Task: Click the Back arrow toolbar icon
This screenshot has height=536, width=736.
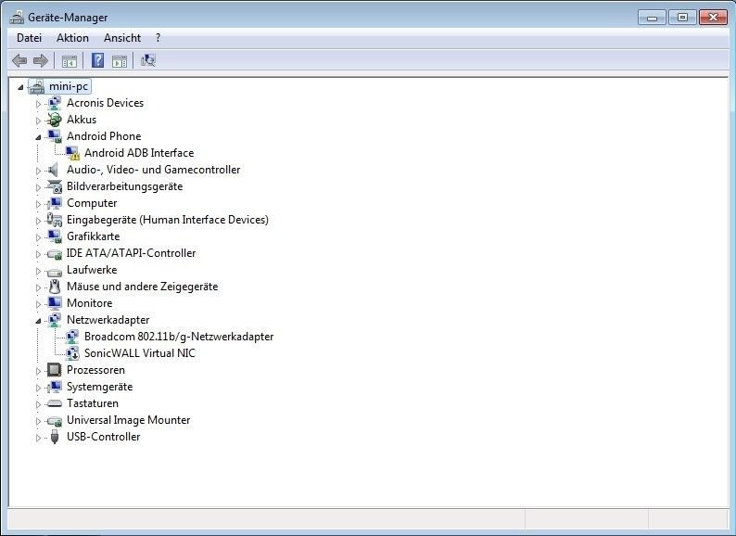Action: pos(19,60)
